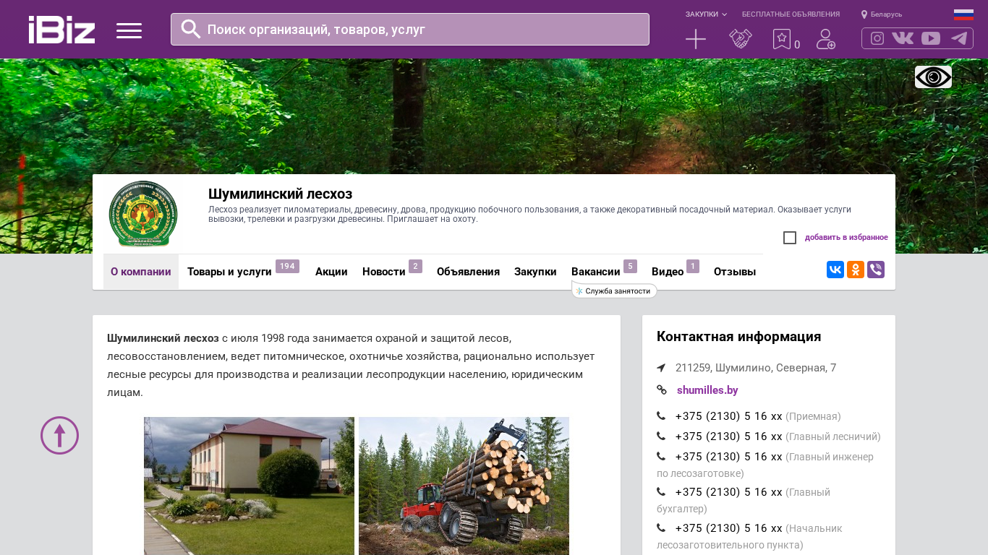Click the address arrow icon
The image size is (988, 555).
pyautogui.click(x=661, y=368)
